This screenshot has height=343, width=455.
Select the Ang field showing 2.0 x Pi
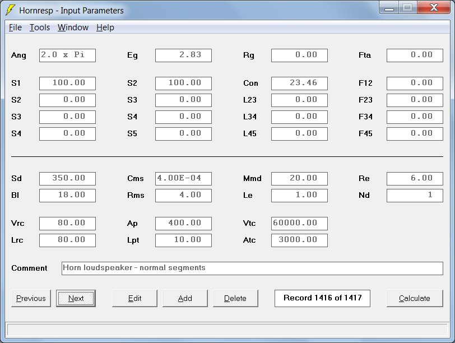click(x=67, y=55)
